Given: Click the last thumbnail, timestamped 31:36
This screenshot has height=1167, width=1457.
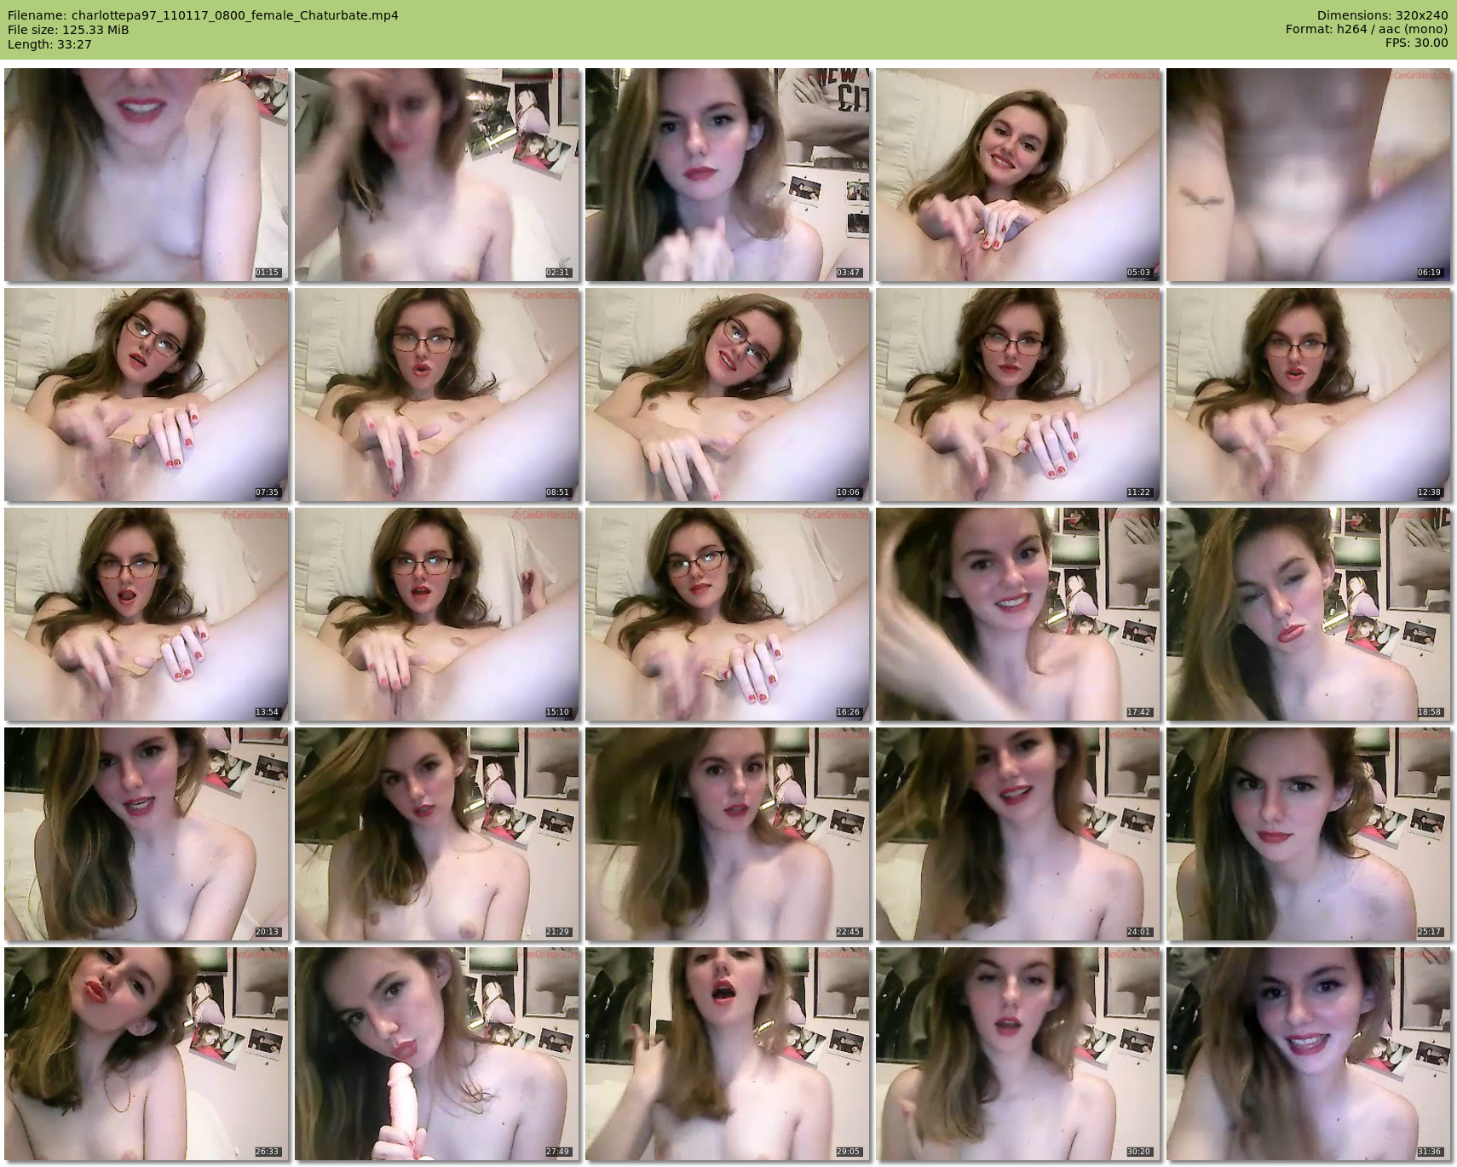Looking at the screenshot, I should click(x=1309, y=1054).
